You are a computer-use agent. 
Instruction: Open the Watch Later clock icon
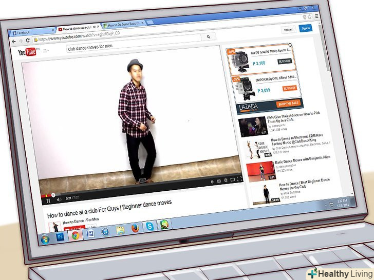pos(212,182)
